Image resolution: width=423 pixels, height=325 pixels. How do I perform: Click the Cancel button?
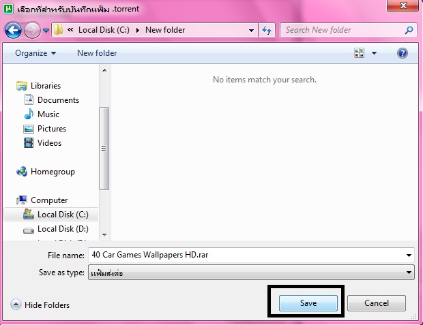click(x=377, y=303)
